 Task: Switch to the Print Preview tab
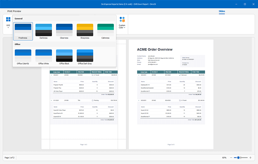(x=14, y=11)
